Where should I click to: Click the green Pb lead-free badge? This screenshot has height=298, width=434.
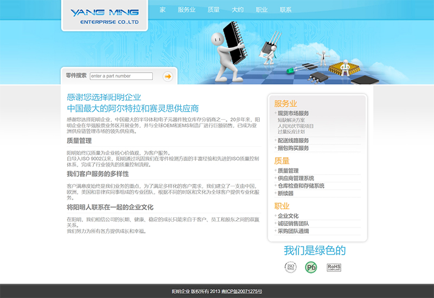(311, 267)
